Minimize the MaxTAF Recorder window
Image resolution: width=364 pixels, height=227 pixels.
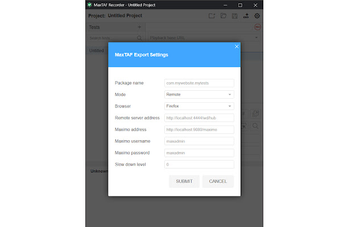point(225,5)
